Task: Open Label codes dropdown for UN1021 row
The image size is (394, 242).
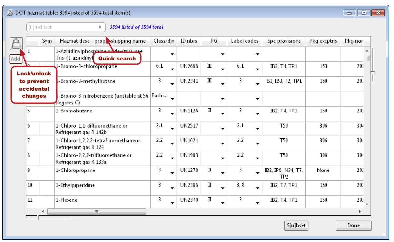Action: point(257,143)
